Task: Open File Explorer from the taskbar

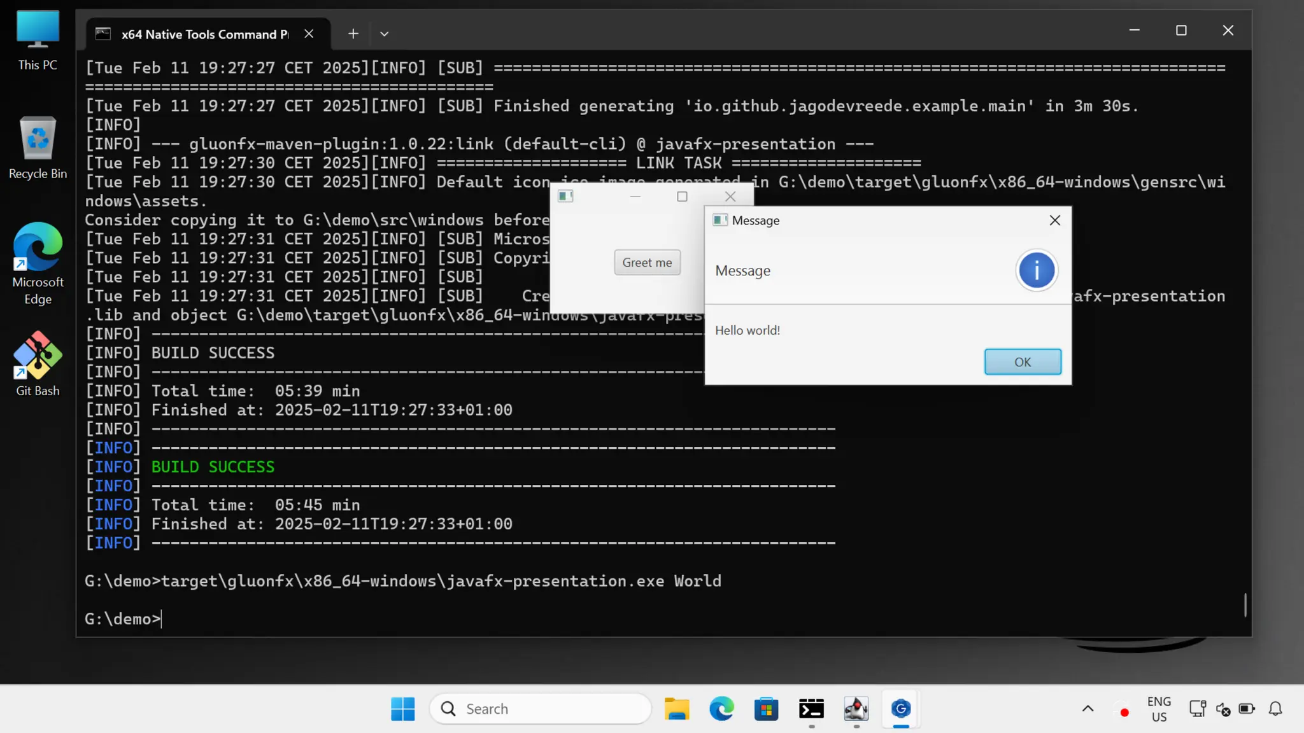Action: [x=676, y=708]
